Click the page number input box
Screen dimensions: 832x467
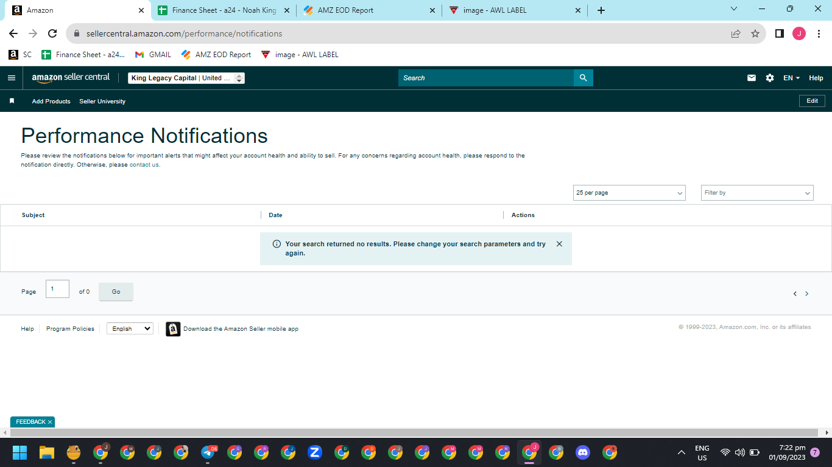pyautogui.click(x=57, y=289)
